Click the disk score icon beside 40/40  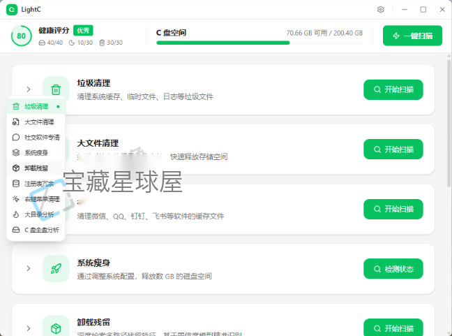pyautogui.click(x=42, y=43)
